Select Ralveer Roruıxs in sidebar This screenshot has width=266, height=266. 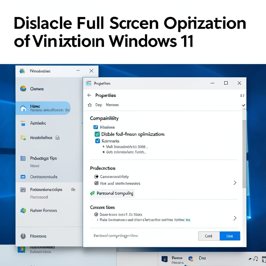[x=44, y=210]
